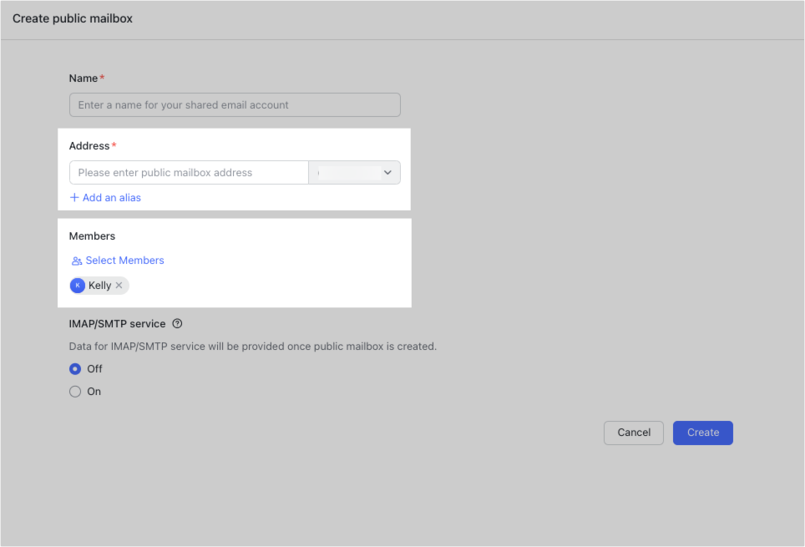
Task: Click the public mailbox address field
Action: [189, 173]
